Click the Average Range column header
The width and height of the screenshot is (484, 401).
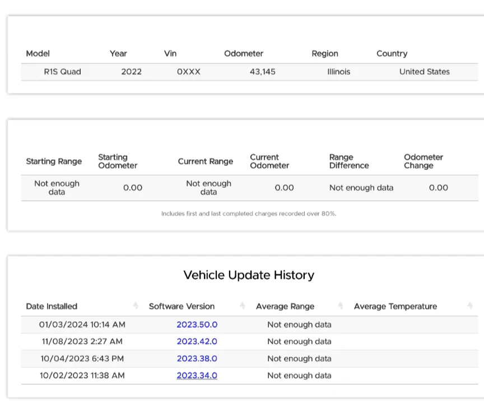[285, 306]
